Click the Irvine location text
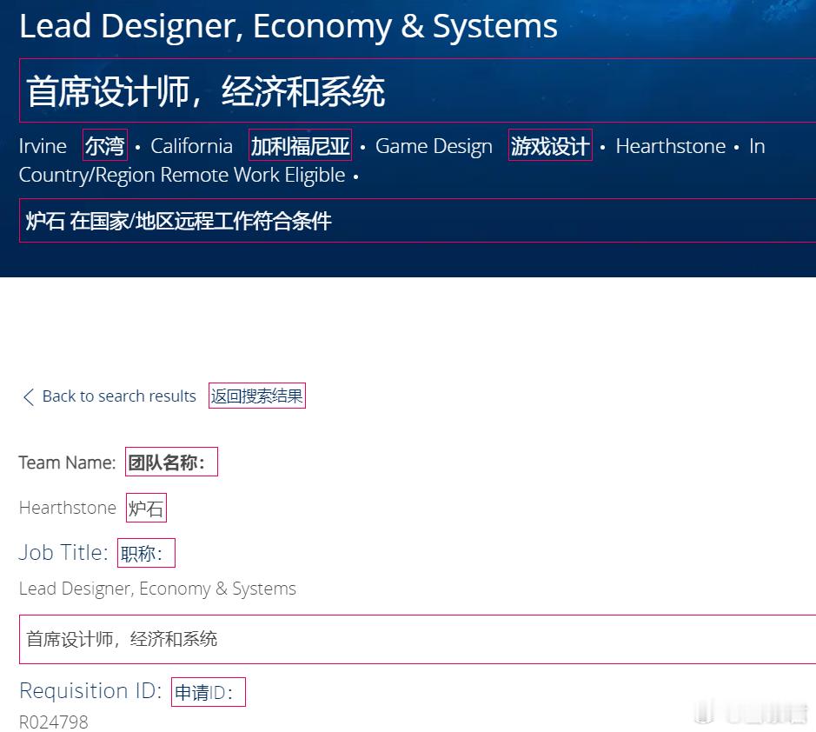Screen dimensions: 816x732 [43, 146]
